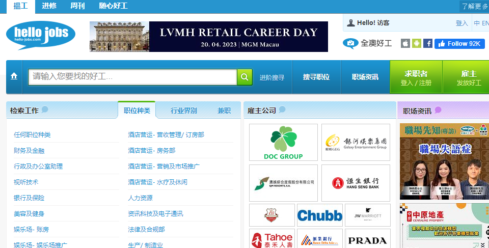The height and width of the screenshot is (248, 489).
Task: Switch language to 中
Action: (x=477, y=23)
